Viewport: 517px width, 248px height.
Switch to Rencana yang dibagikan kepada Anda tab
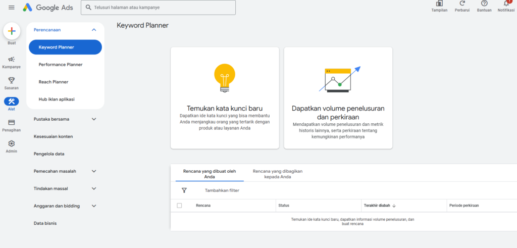click(x=278, y=174)
